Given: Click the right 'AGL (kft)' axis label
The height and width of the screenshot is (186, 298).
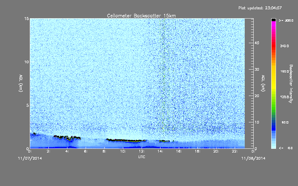Looking at the screenshot, I should (x=263, y=83).
